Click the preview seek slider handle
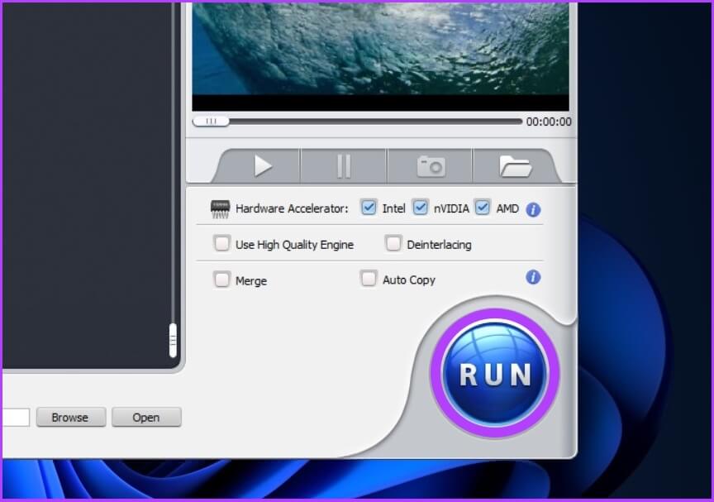 [211, 122]
